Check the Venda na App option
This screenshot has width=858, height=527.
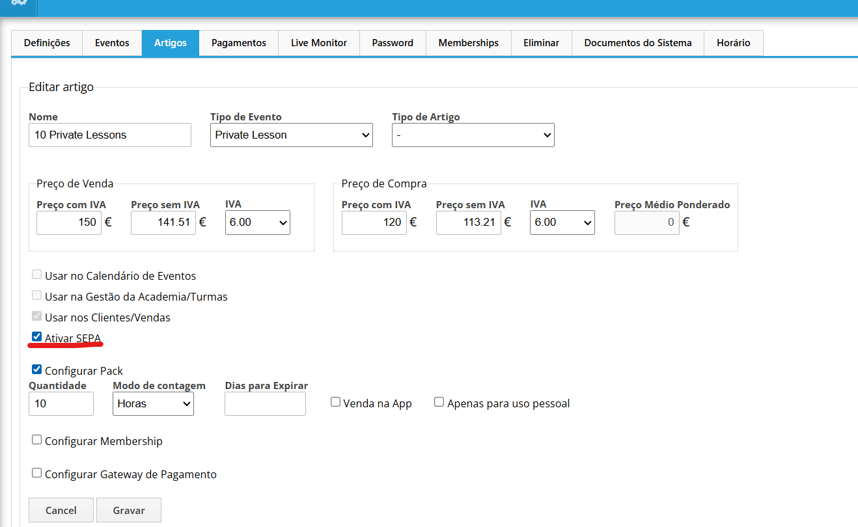pyautogui.click(x=336, y=402)
